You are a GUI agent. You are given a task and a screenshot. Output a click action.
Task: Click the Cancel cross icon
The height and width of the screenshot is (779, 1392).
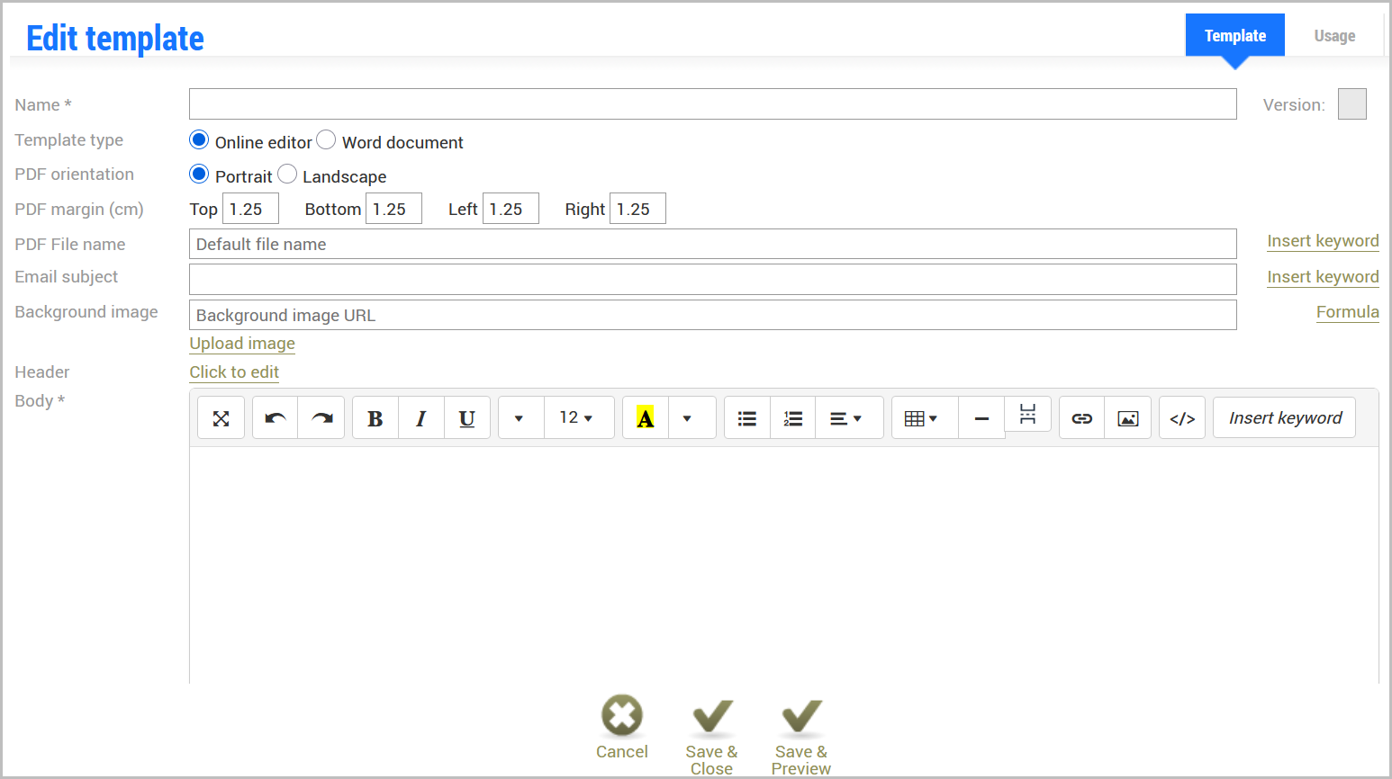tap(622, 716)
